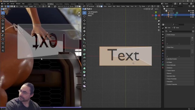Select the Shear tool at toolbar bottom
The image size is (195, 110).
pos(84,86)
